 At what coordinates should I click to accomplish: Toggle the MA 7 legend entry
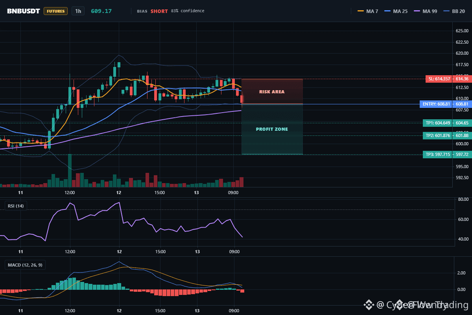(x=368, y=11)
